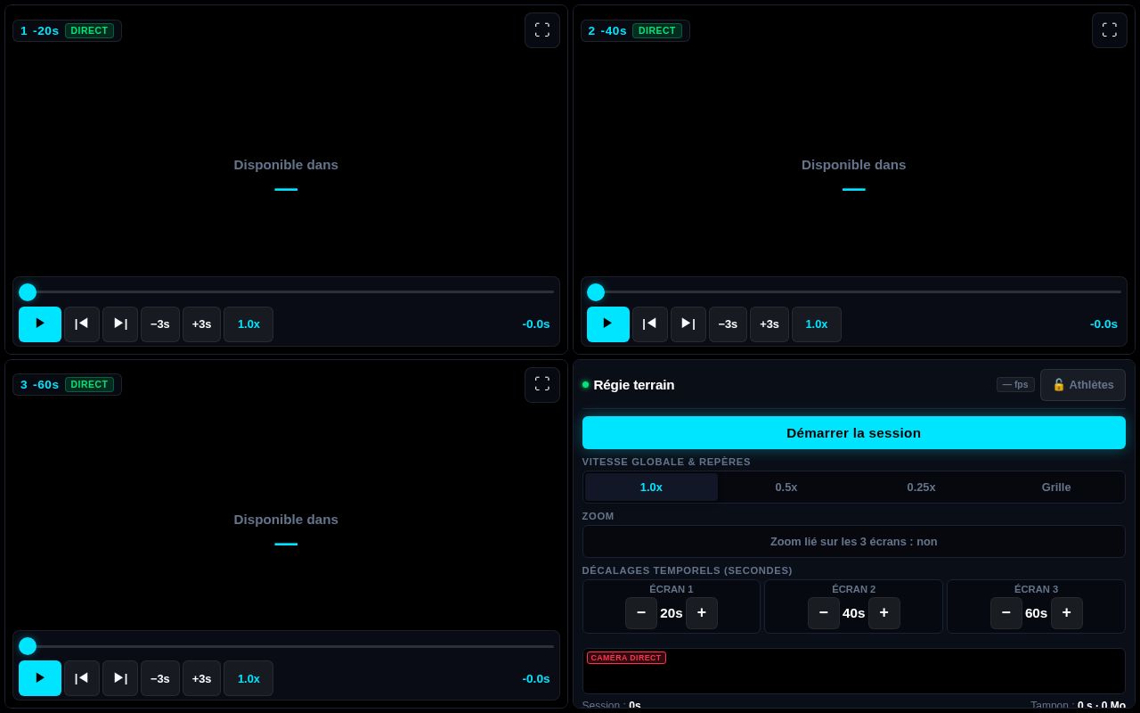Change screen 2 playback speed 1.0x
The width and height of the screenshot is (1140, 713).
click(817, 324)
